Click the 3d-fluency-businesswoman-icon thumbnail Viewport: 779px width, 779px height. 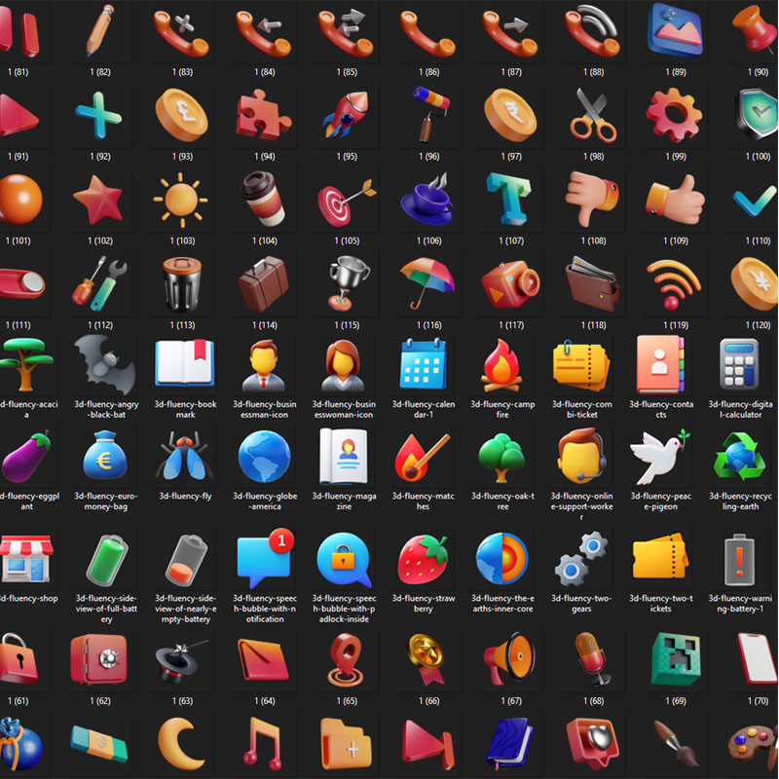coord(343,366)
